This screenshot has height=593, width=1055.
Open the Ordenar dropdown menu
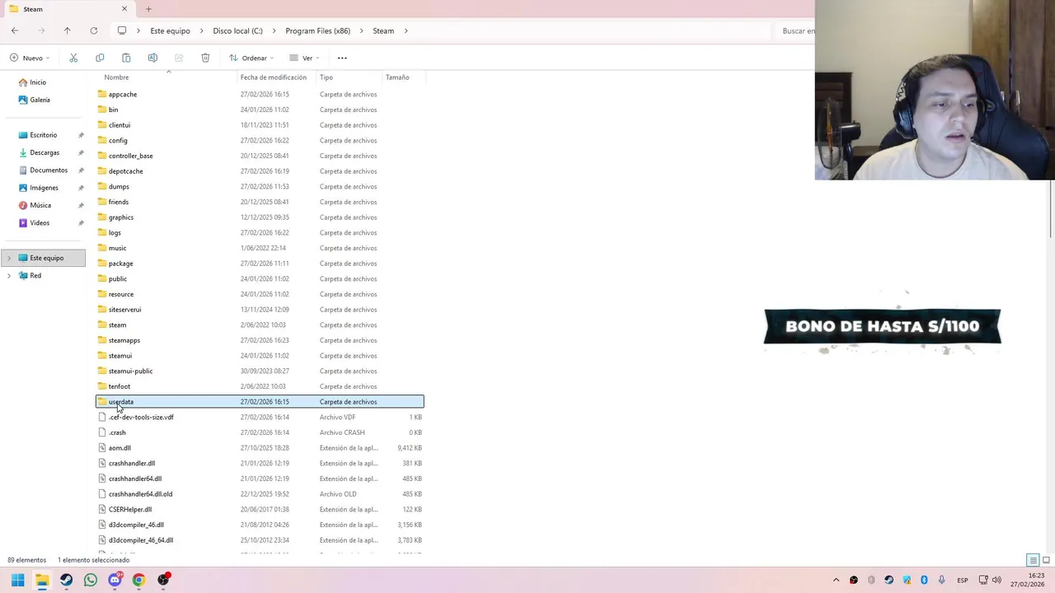251,58
